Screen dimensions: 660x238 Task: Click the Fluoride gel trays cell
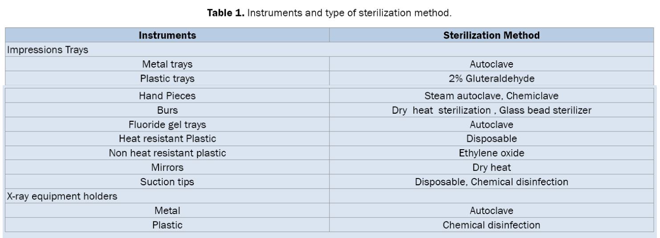click(167, 124)
